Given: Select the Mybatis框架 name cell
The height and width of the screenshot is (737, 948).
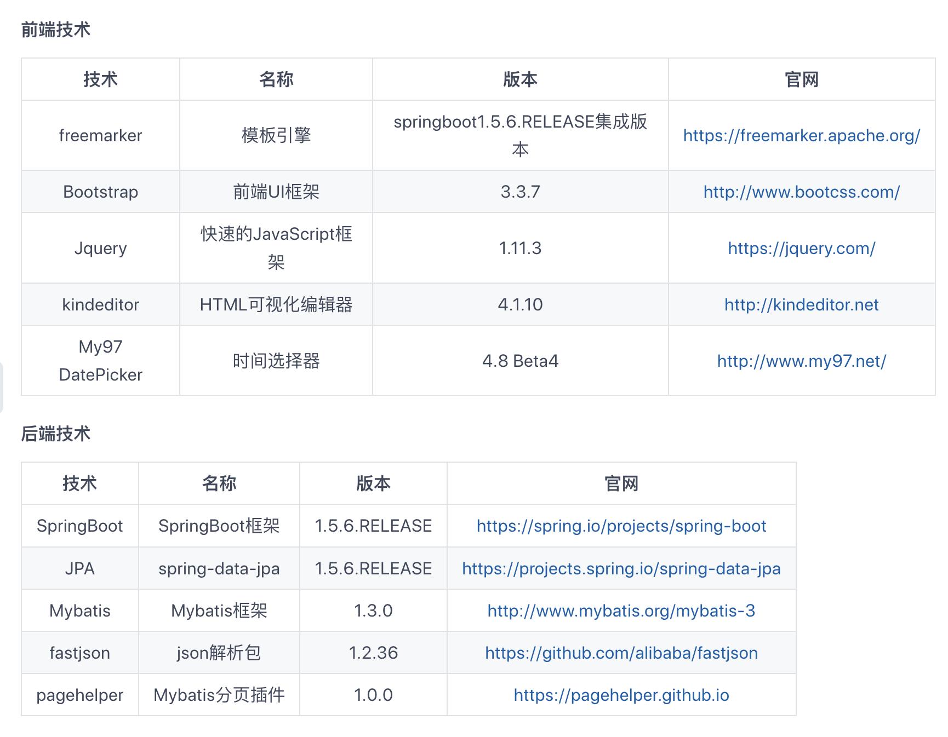Looking at the screenshot, I should pyautogui.click(x=219, y=611).
